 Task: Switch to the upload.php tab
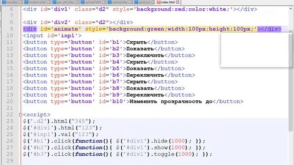coord(120,2)
